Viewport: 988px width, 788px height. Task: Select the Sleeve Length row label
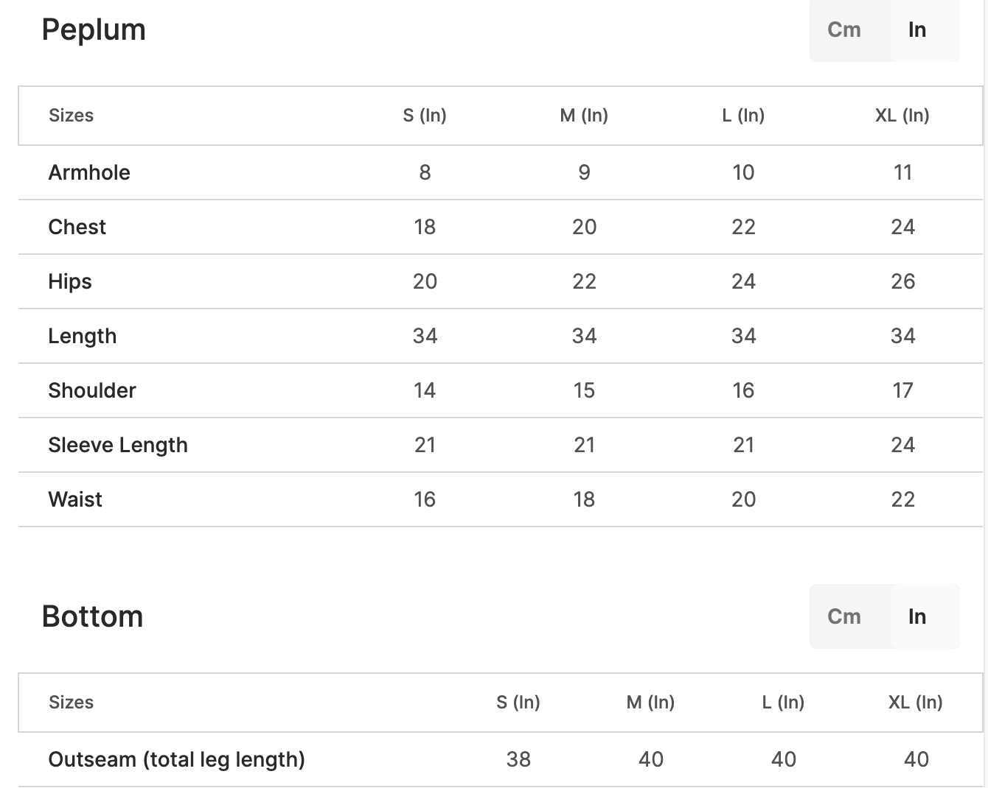[118, 445]
